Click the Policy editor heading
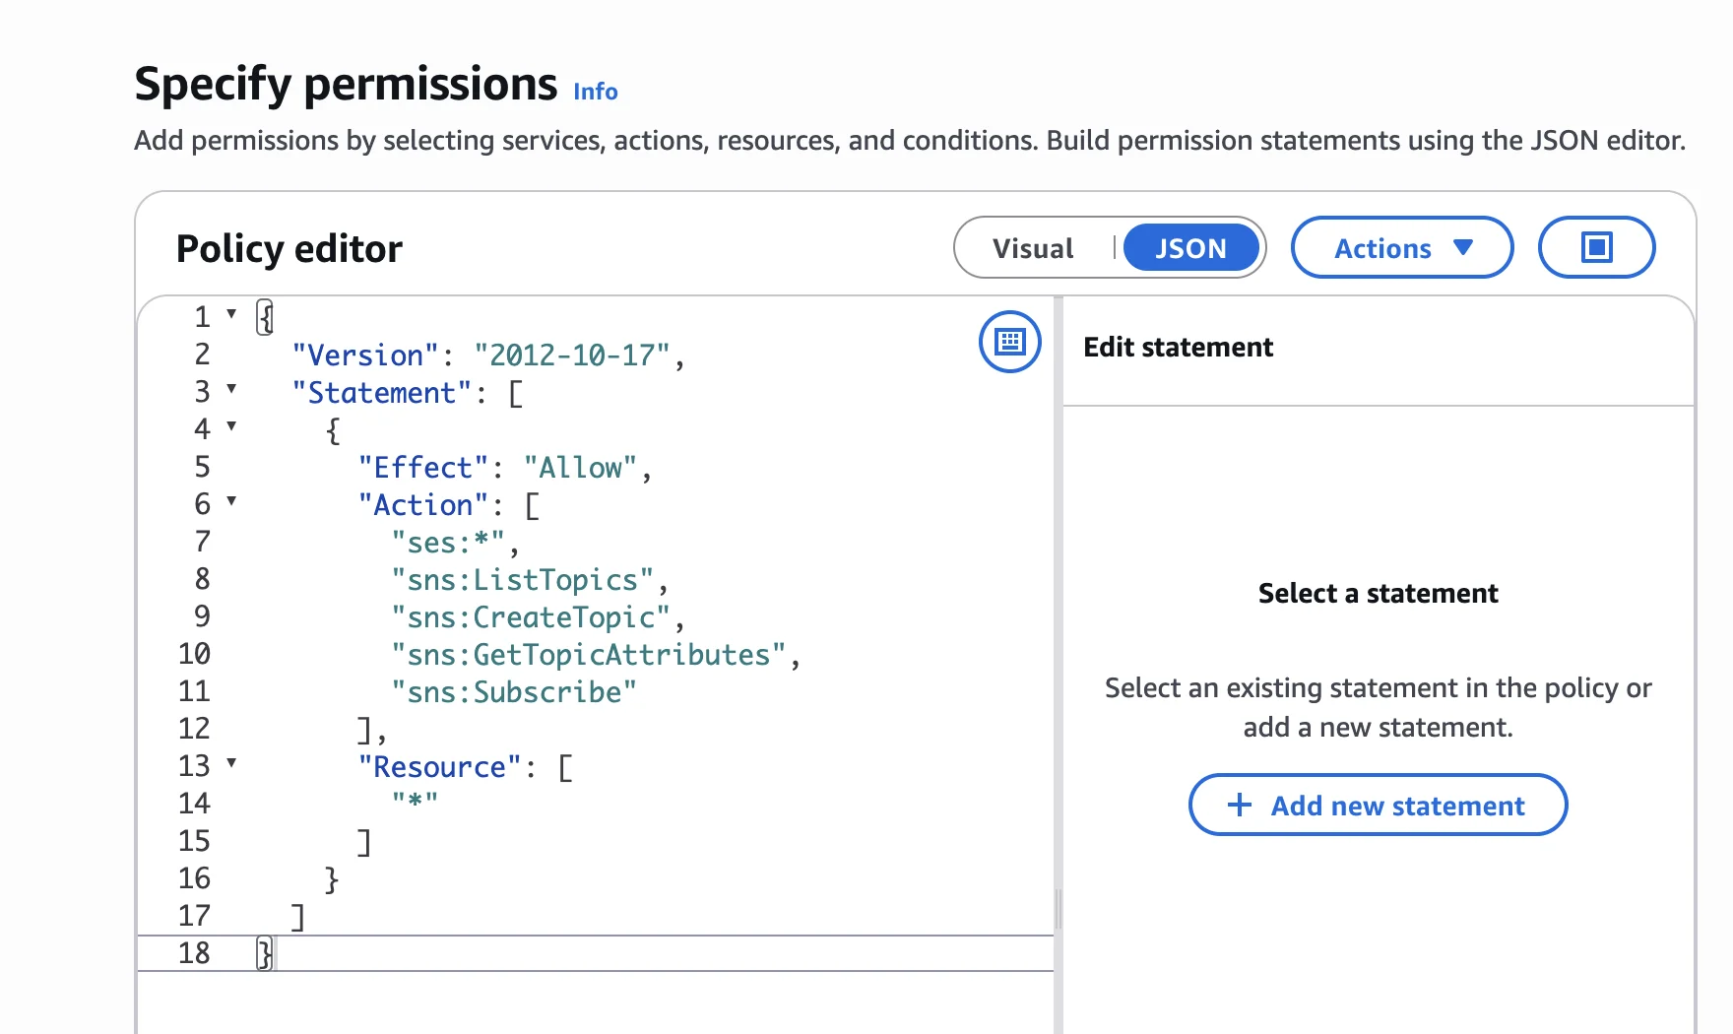Image resolution: width=1733 pixels, height=1034 pixels. point(289,249)
